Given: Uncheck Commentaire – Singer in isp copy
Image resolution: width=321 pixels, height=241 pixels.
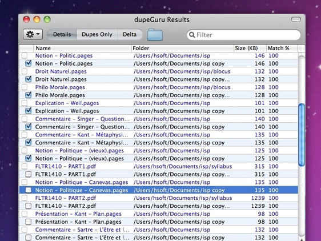Looking at the screenshot, I should 28,127.
